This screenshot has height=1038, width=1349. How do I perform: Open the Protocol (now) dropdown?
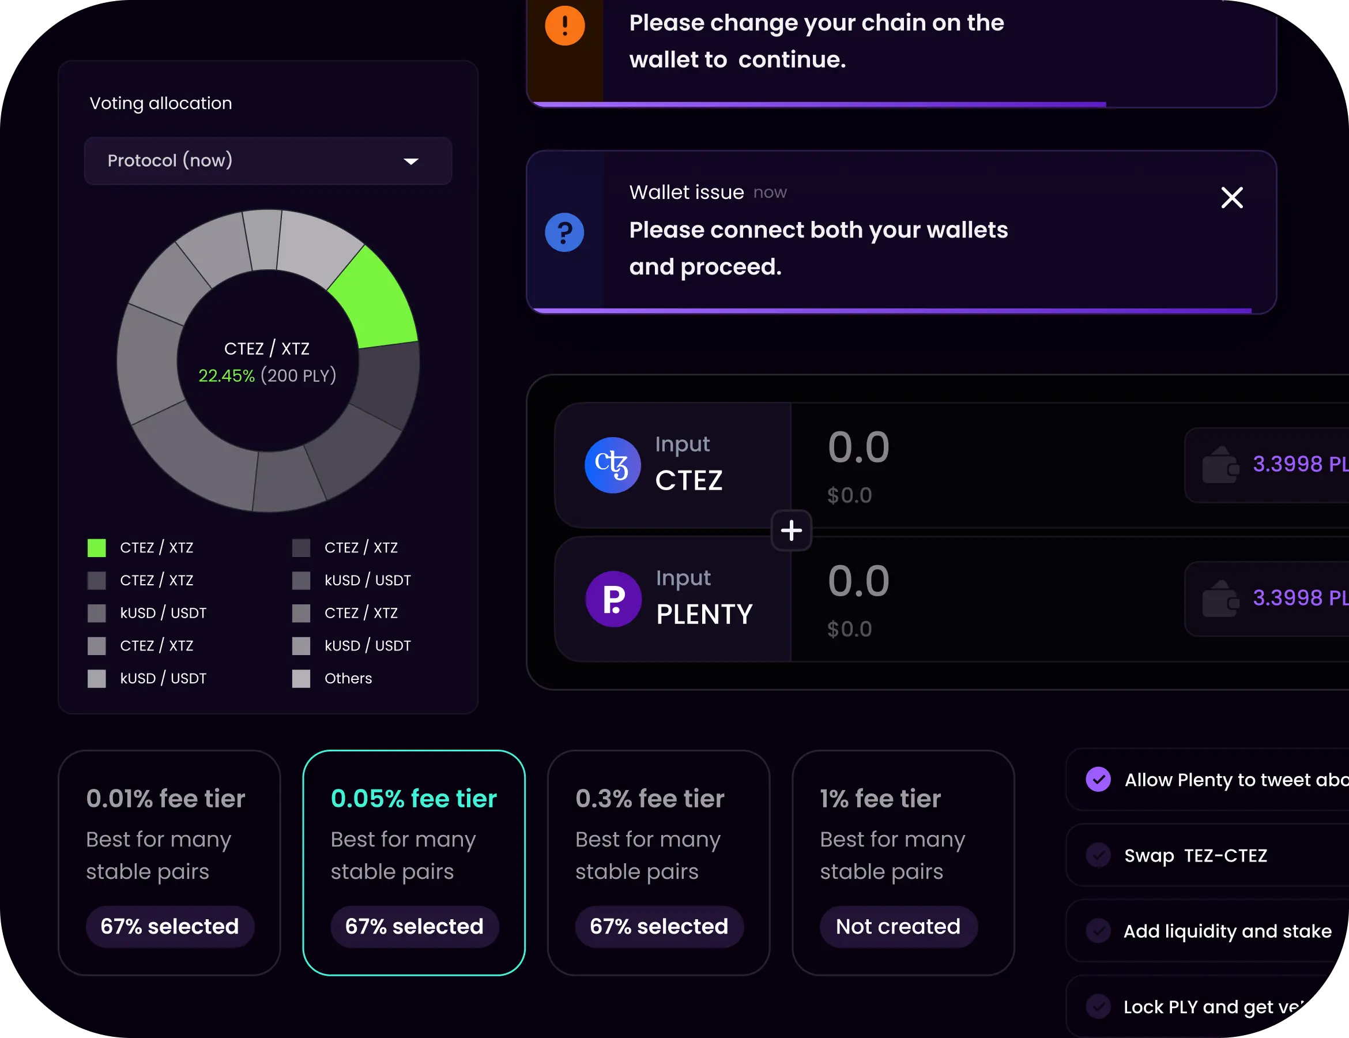click(268, 161)
